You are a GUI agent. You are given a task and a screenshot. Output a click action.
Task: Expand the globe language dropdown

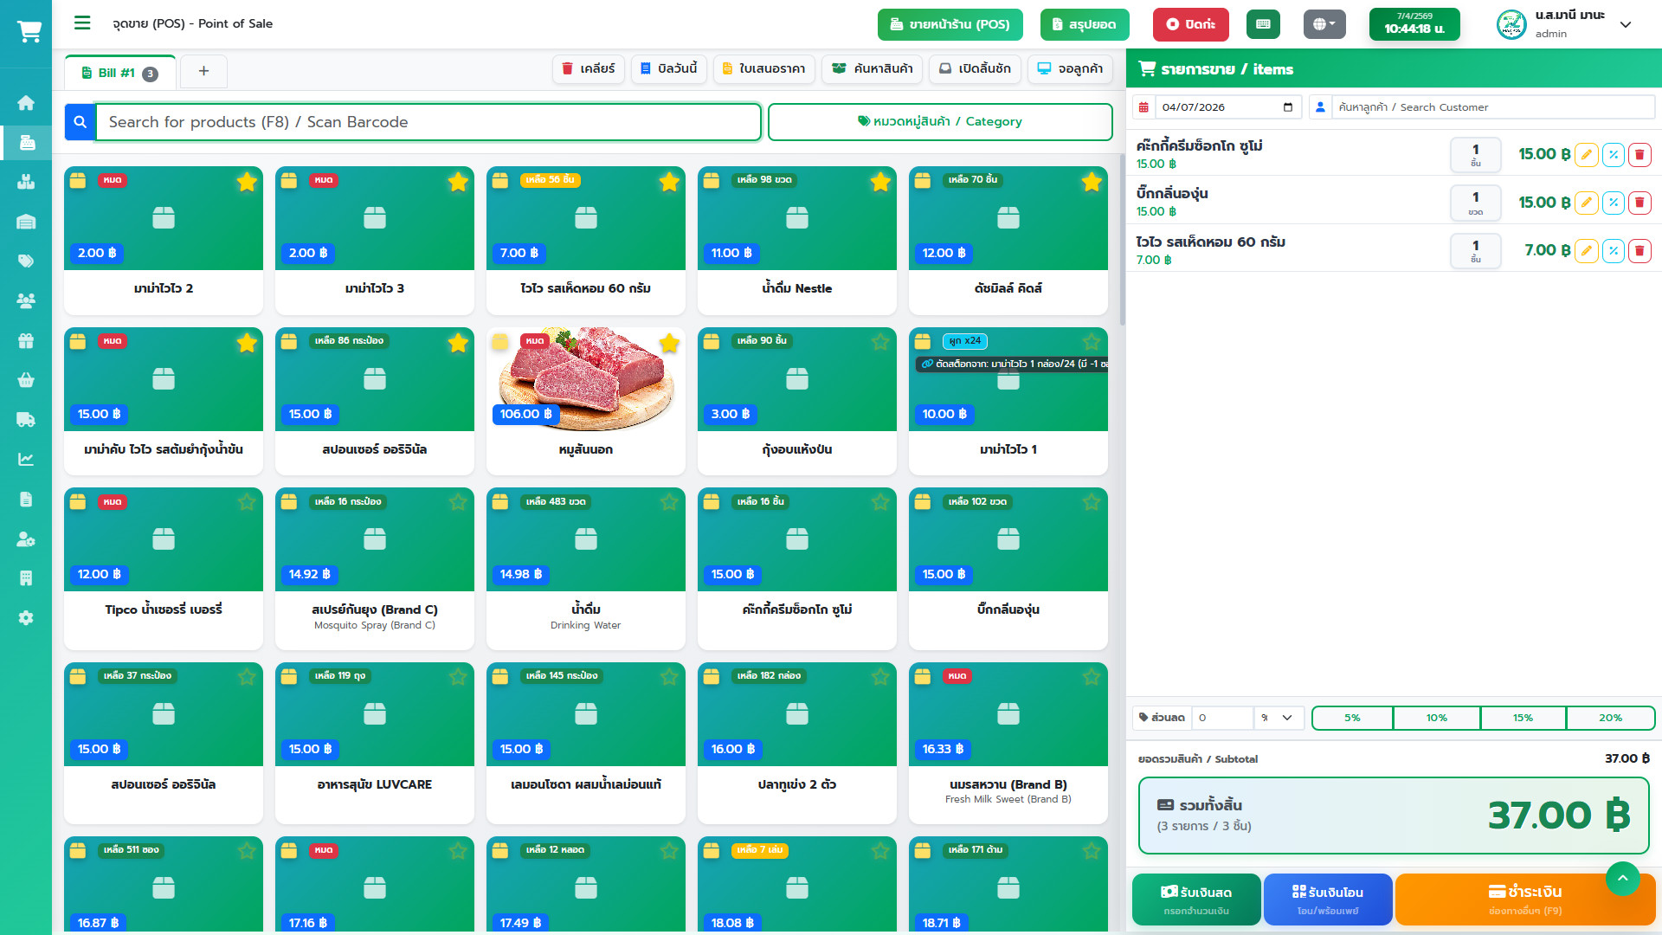[1324, 24]
